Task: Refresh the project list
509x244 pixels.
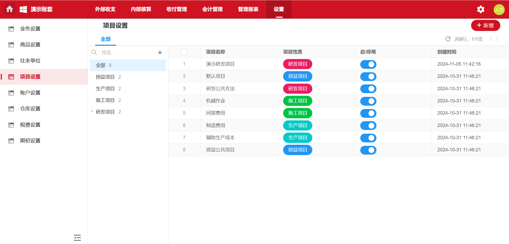Action: 448,39
